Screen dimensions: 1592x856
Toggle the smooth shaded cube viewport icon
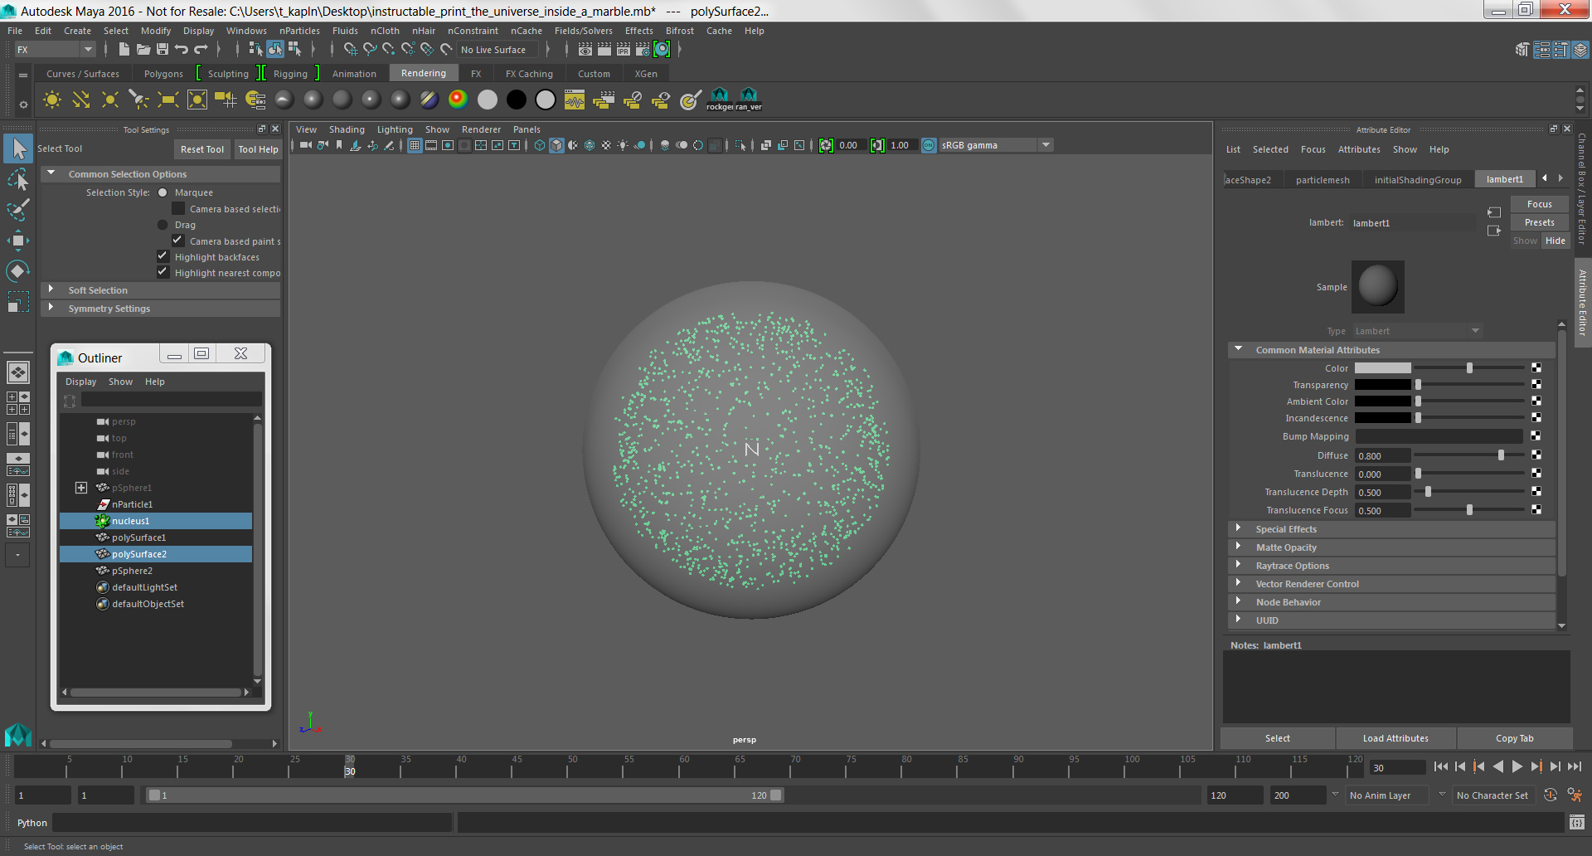pyautogui.click(x=556, y=145)
